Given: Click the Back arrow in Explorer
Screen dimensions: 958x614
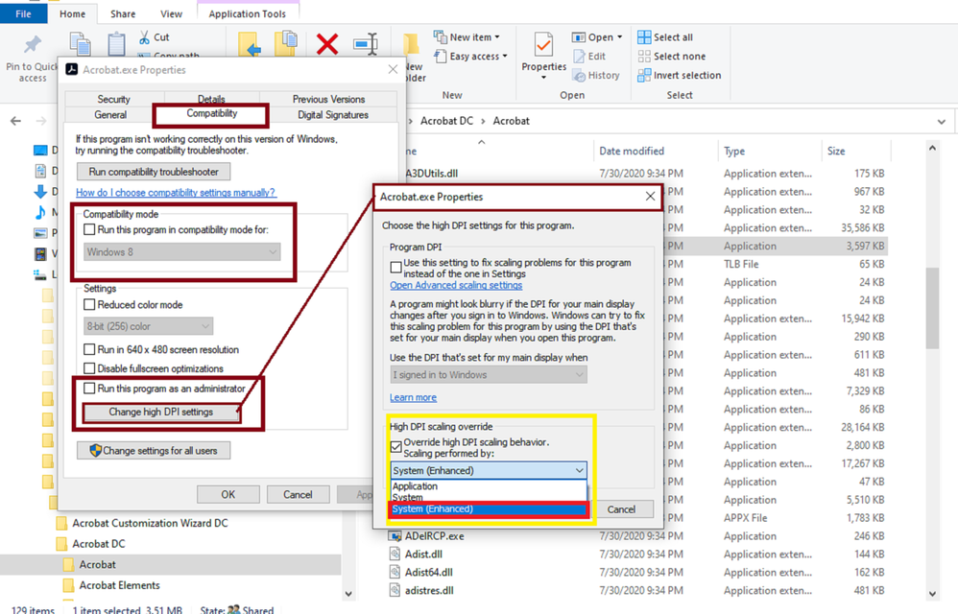Looking at the screenshot, I should pyautogui.click(x=16, y=121).
